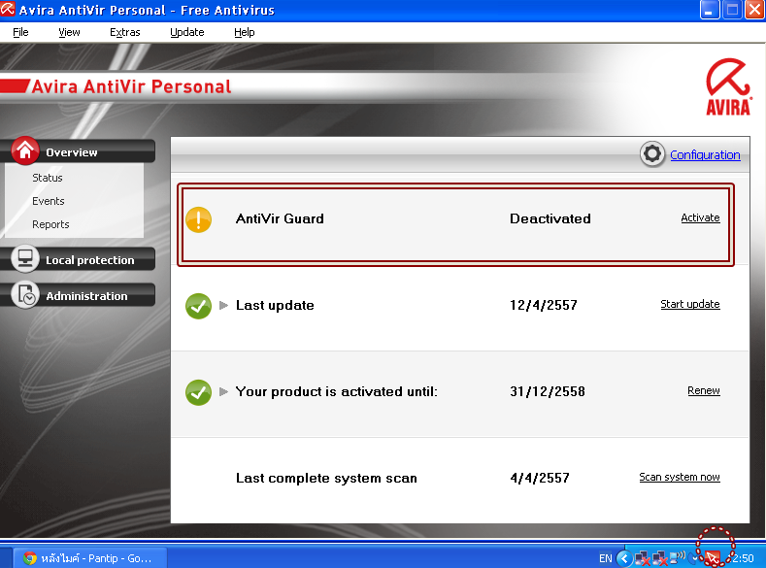The image size is (766, 568).
Task: Expand the Local protection section
Action: point(79,259)
